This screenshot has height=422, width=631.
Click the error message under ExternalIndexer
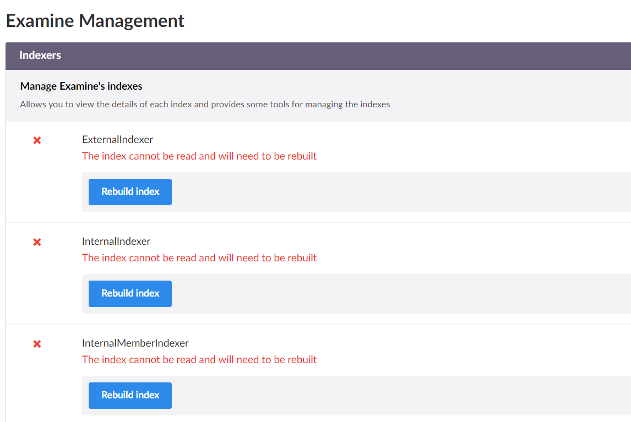[199, 156]
